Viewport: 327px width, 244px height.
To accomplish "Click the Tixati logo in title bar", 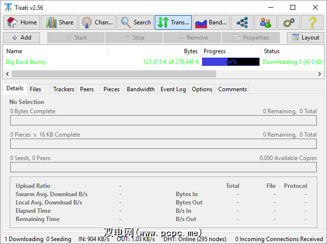I will (8, 7).
